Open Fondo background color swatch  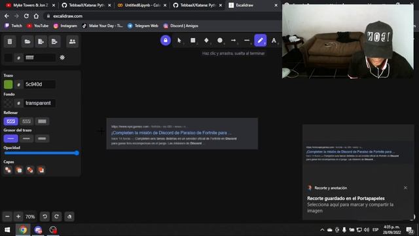(x=9, y=103)
